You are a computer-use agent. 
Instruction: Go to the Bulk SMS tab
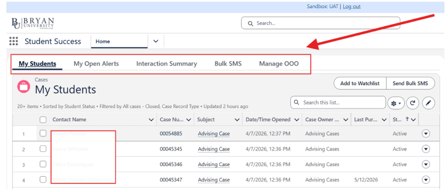click(228, 64)
